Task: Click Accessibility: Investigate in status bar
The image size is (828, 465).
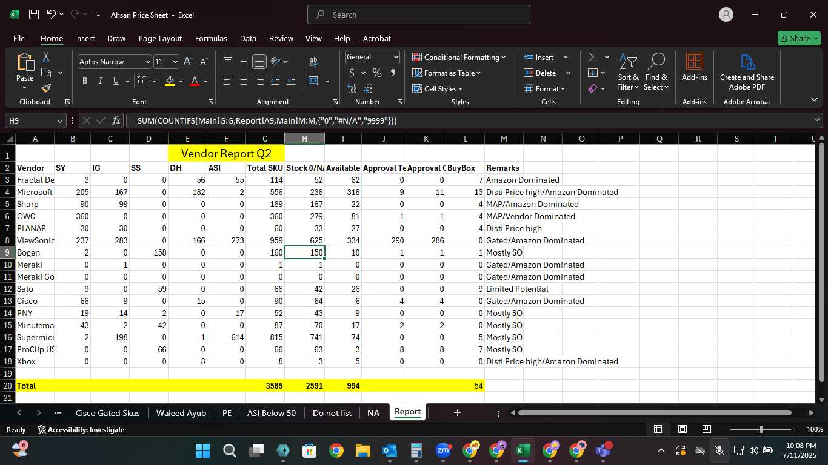Action: click(x=81, y=429)
